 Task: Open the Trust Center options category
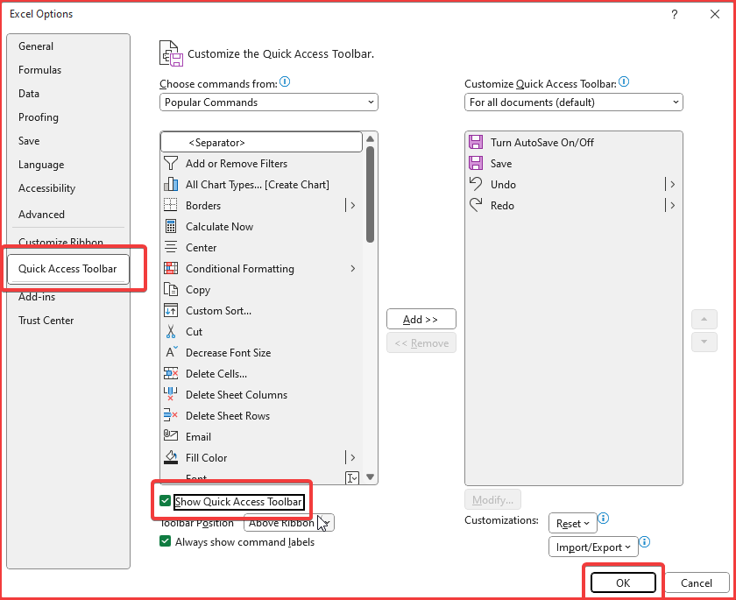click(46, 321)
